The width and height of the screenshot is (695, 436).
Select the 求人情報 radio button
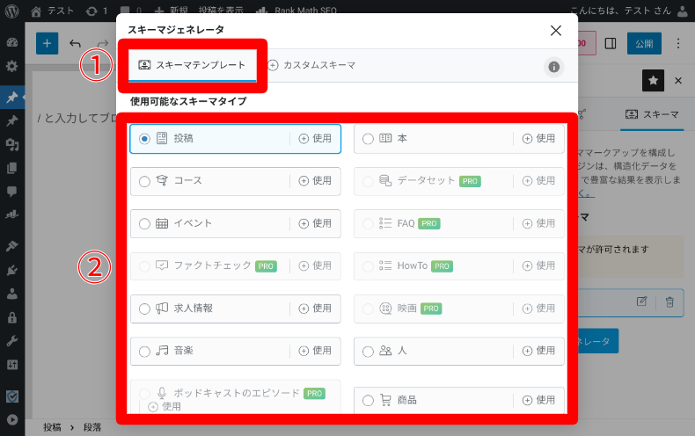tap(144, 309)
